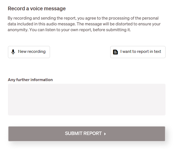
Task: Click the Any further information label
Action: pos(30,80)
